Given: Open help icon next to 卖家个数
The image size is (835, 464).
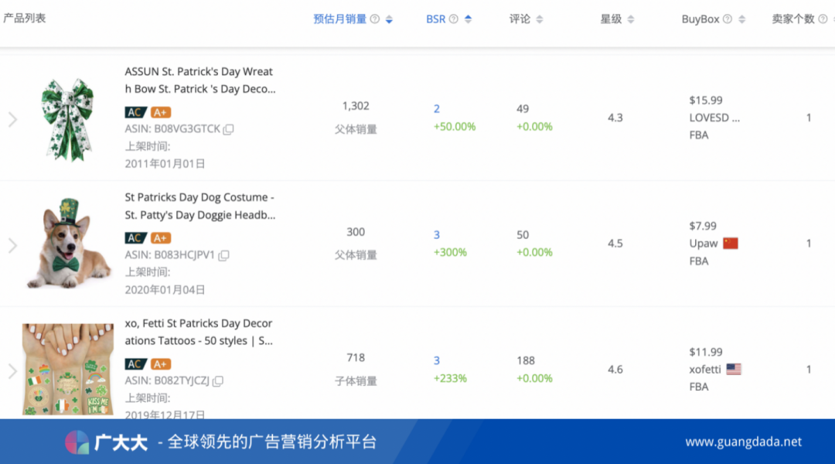Looking at the screenshot, I should click(x=823, y=19).
